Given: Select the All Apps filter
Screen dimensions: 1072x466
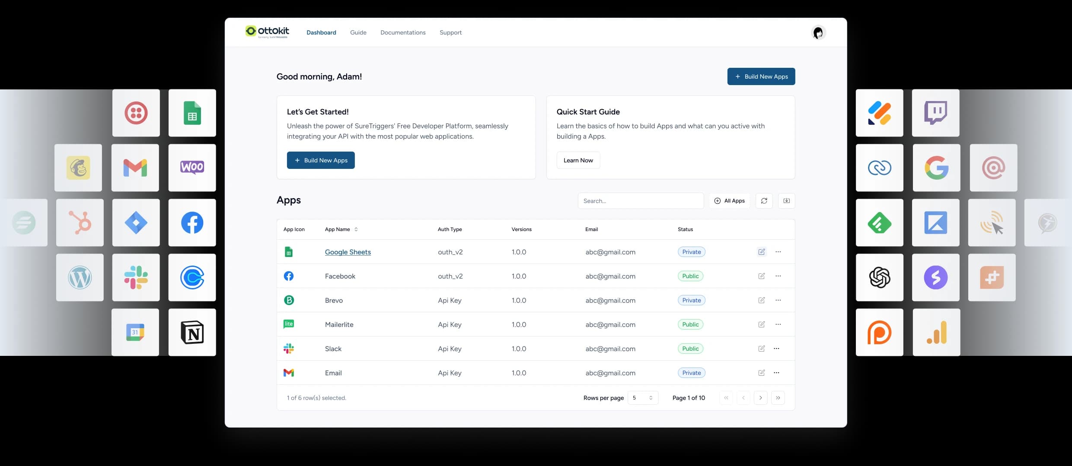Looking at the screenshot, I should pos(729,200).
